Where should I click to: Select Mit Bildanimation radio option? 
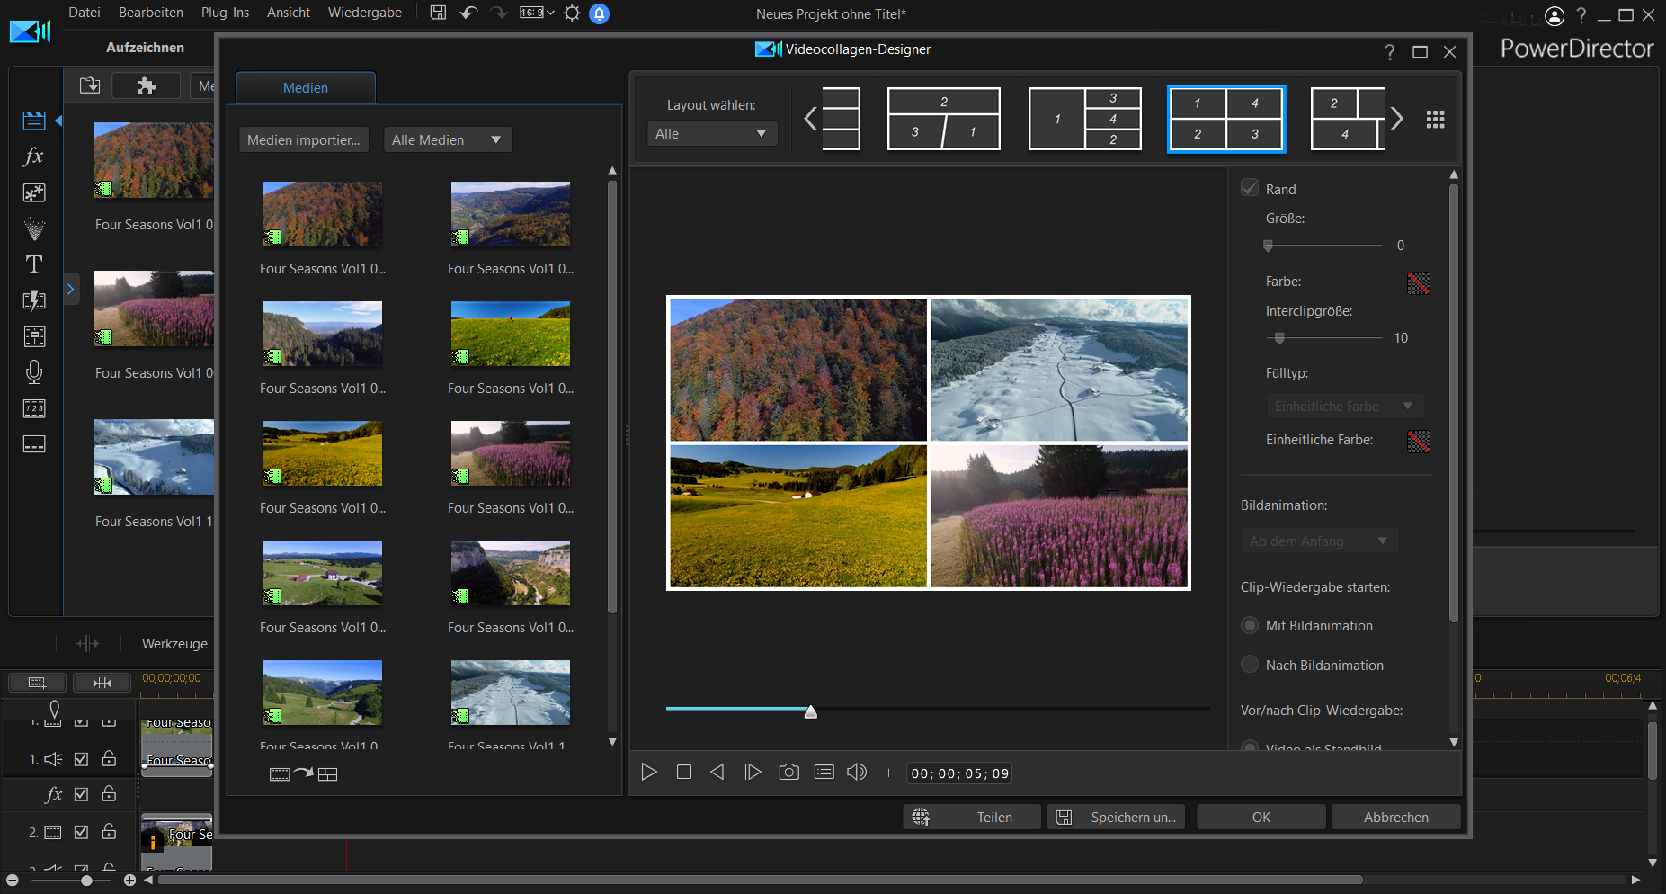coord(1250,625)
